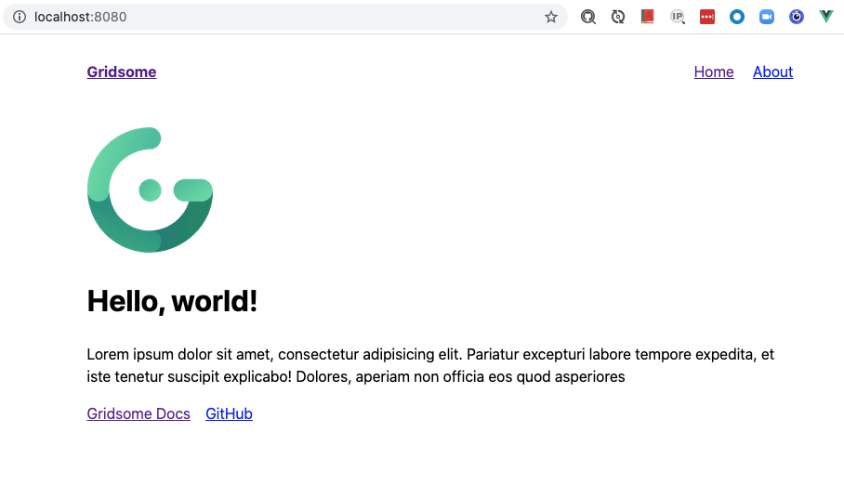This screenshot has width=844, height=485.
Task: Open the Vue devtools extension icon
Action: (x=826, y=18)
